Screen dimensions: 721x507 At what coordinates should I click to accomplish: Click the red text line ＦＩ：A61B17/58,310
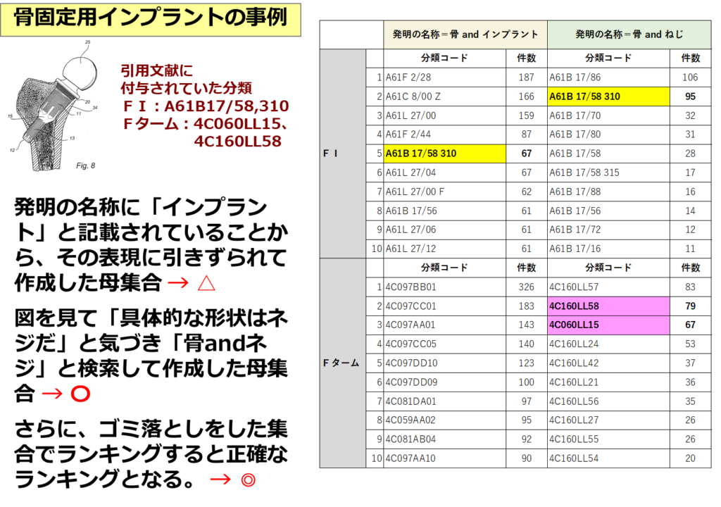pyautogui.click(x=206, y=106)
